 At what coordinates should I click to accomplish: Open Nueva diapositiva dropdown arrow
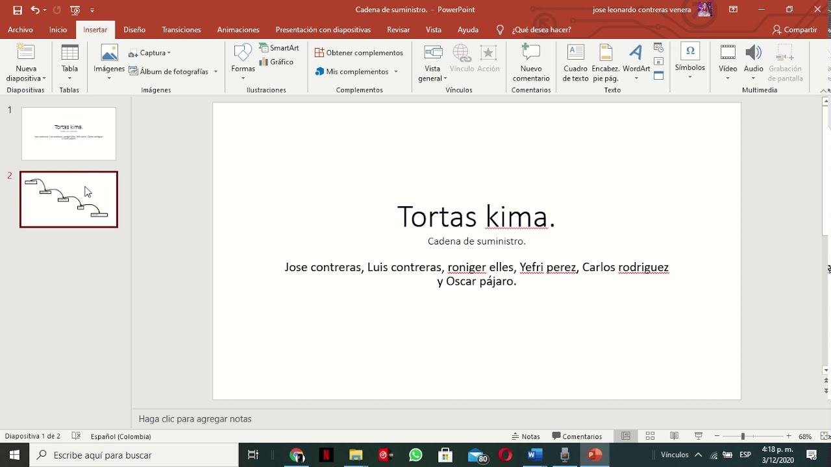coord(44,78)
